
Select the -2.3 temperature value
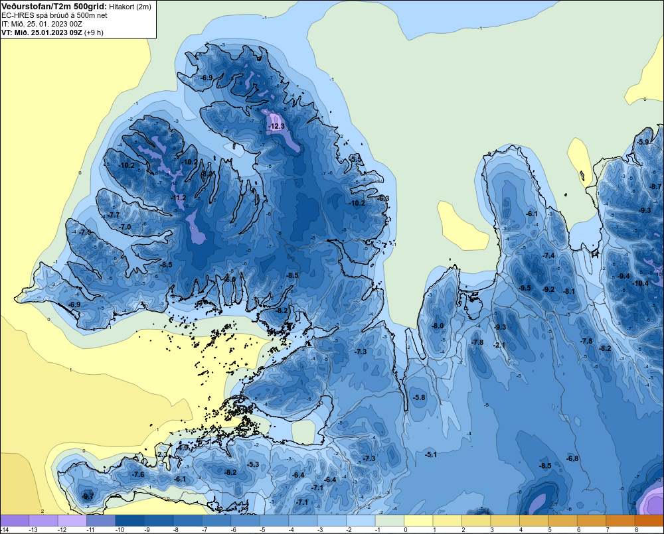click(162, 454)
